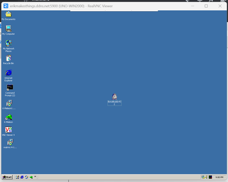The width and height of the screenshot is (228, 182).
Task: Click the first system tray icon
Action: pyautogui.click(x=203, y=177)
